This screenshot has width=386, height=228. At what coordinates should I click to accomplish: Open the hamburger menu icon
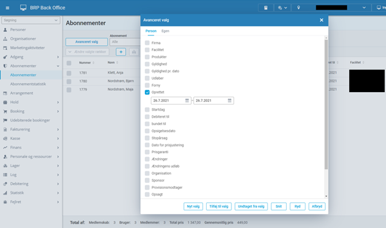point(7,8)
